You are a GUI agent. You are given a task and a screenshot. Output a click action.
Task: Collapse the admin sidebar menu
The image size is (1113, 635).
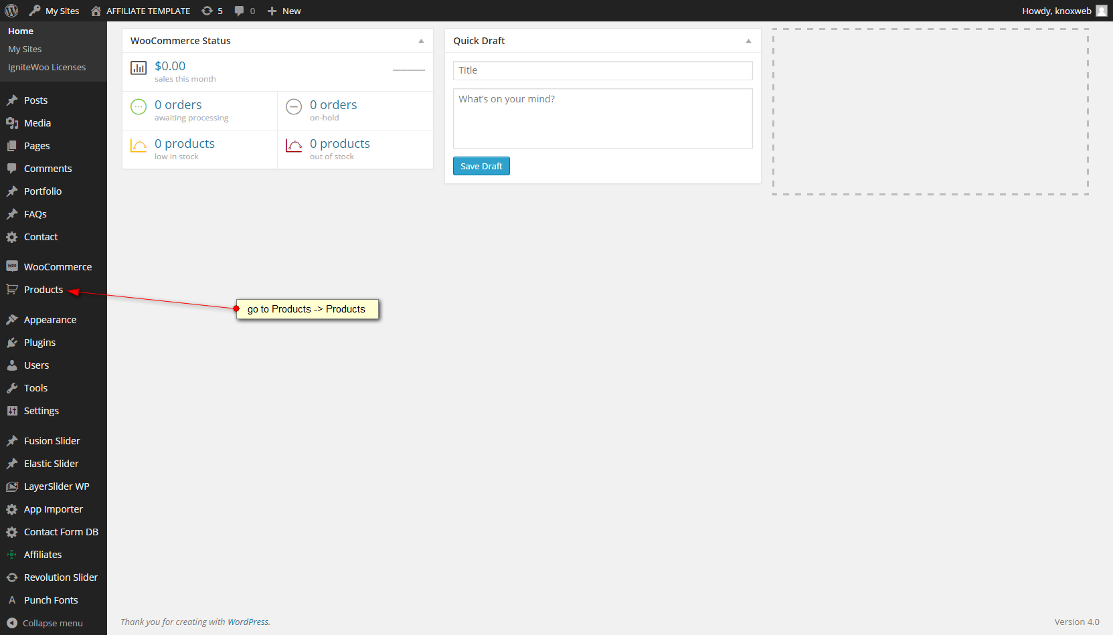point(45,623)
